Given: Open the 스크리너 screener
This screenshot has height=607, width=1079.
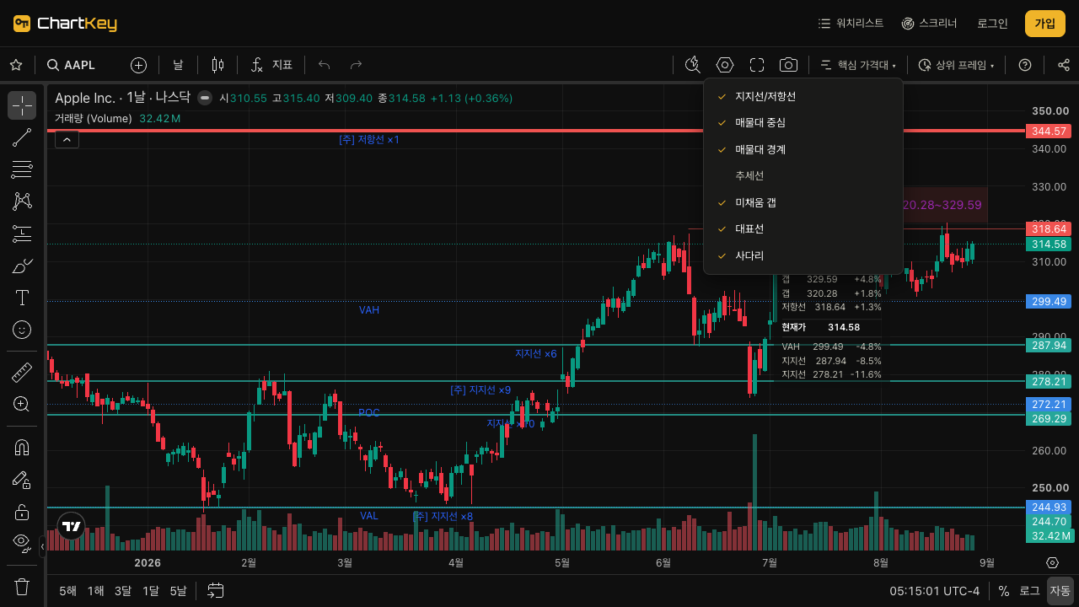Looking at the screenshot, I should (929, 24).
